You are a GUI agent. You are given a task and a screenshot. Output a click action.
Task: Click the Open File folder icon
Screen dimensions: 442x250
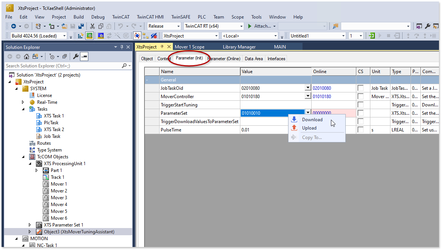tap(64, 26)
